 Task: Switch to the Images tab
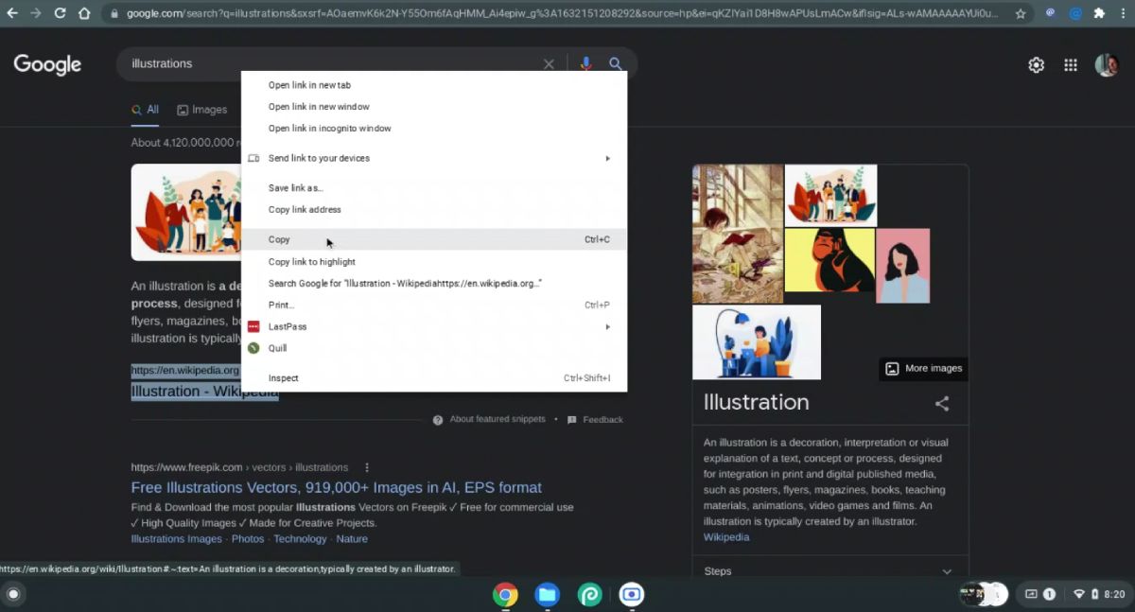tap(202, 109)
